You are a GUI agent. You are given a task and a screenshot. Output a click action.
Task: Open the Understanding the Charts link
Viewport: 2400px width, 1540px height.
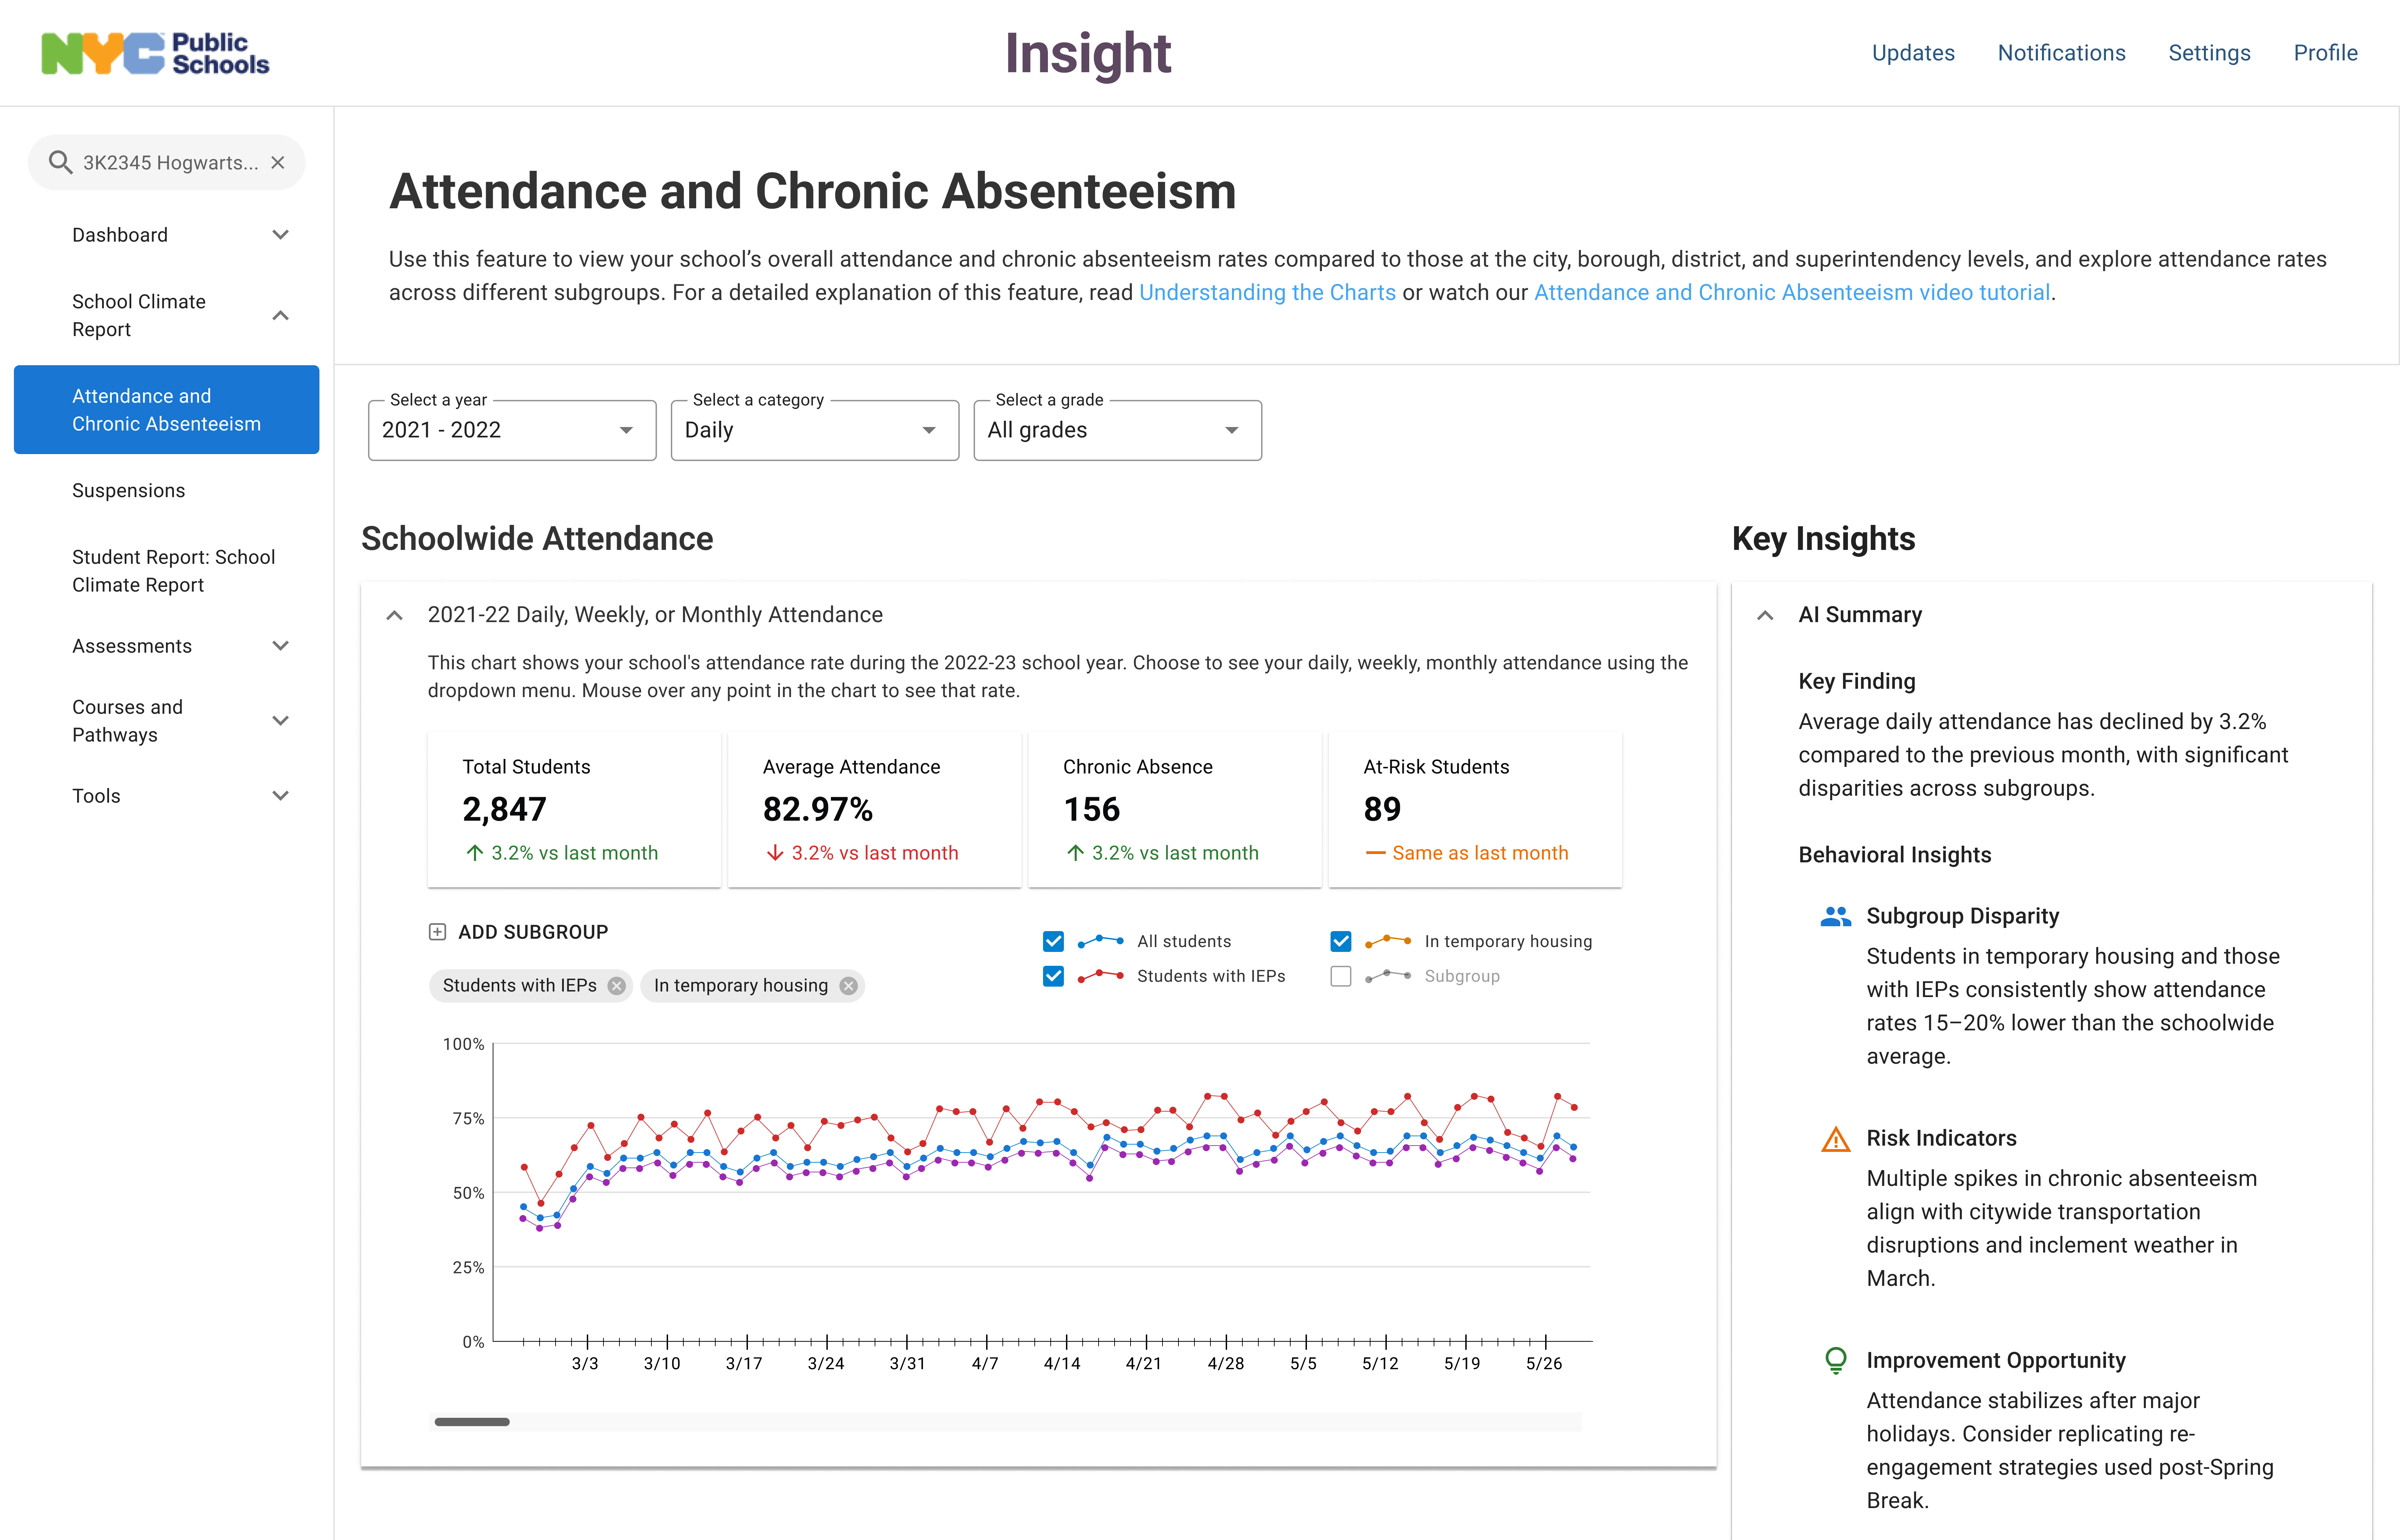coord(1267,292)
